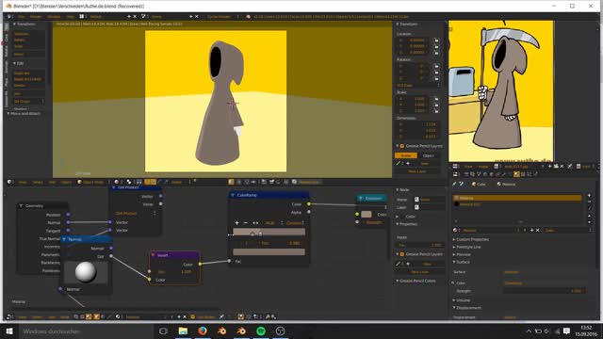The height and width of the screenshot is (339, 603).
Task: Click the Windows search box
Action: (86, 331)
